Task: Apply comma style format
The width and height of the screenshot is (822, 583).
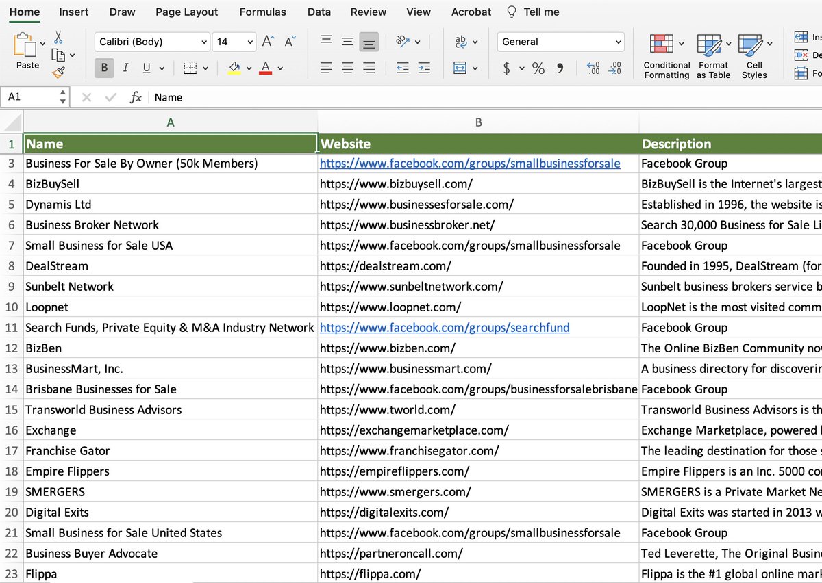Action: coord(561,68)
